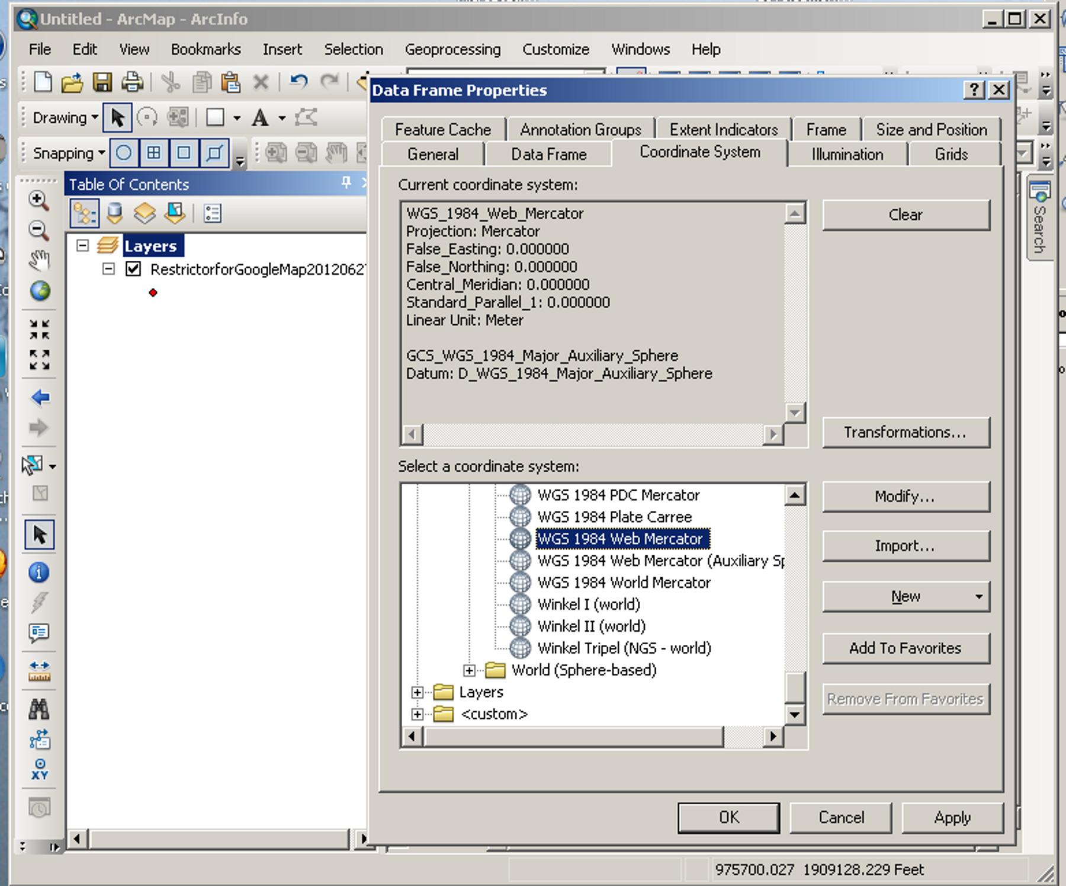
Task: Toggle End Snapping button
Action: (x=154, y=153)
